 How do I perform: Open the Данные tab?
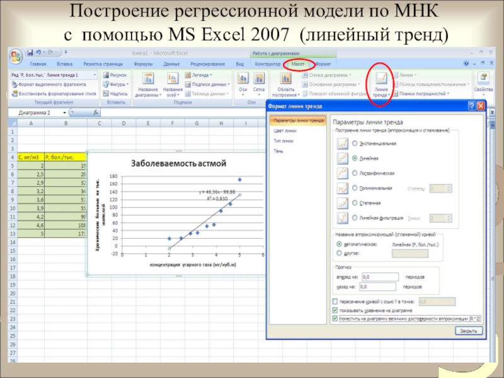171,64
